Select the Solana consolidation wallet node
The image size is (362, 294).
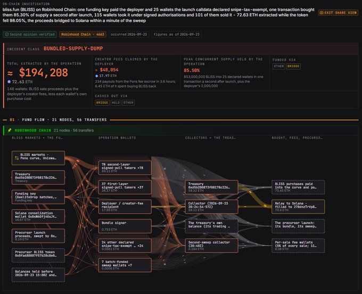pyautogui.click(x=38, y=216)
